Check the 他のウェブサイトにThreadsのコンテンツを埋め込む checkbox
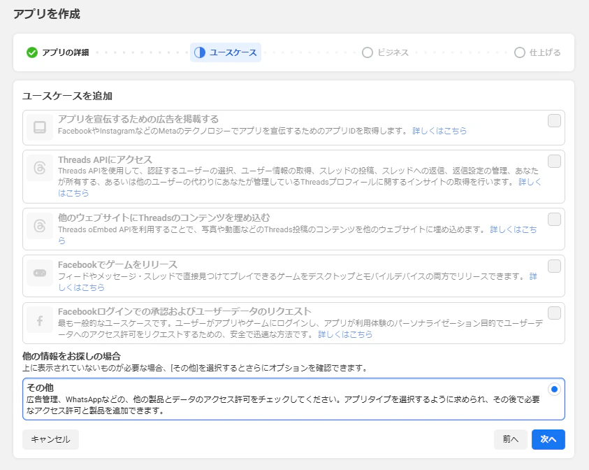 pyautogui.click(x=554, y=219)
